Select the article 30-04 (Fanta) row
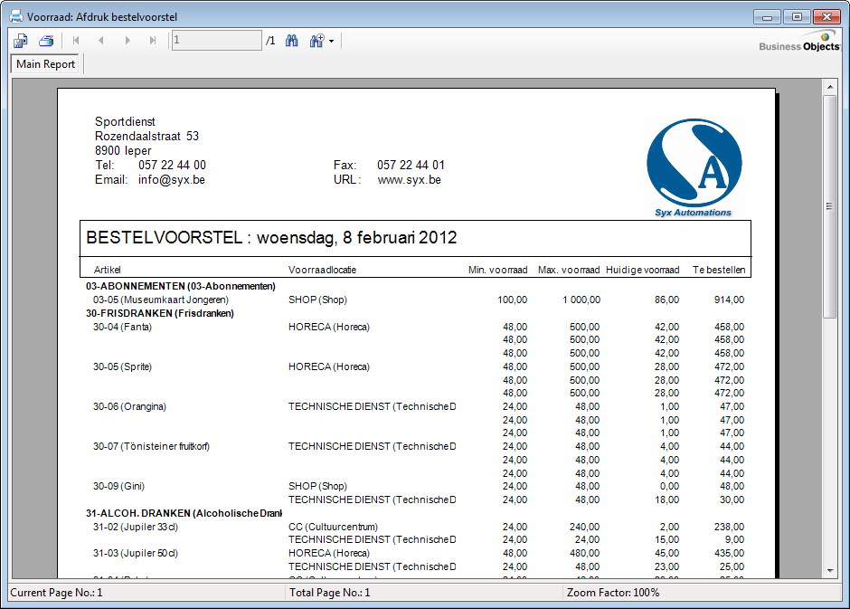Viewport: 850px width, 609px height. pyautogui.click(x=122, y=327)
